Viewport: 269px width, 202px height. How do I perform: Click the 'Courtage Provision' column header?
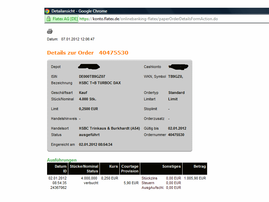click(x=130, y=169)
